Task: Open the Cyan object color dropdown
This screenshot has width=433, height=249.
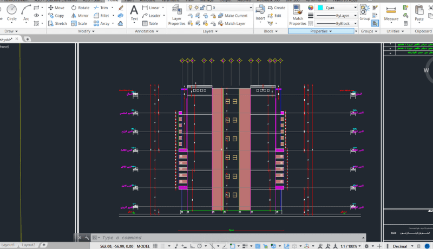Action: 355,8
